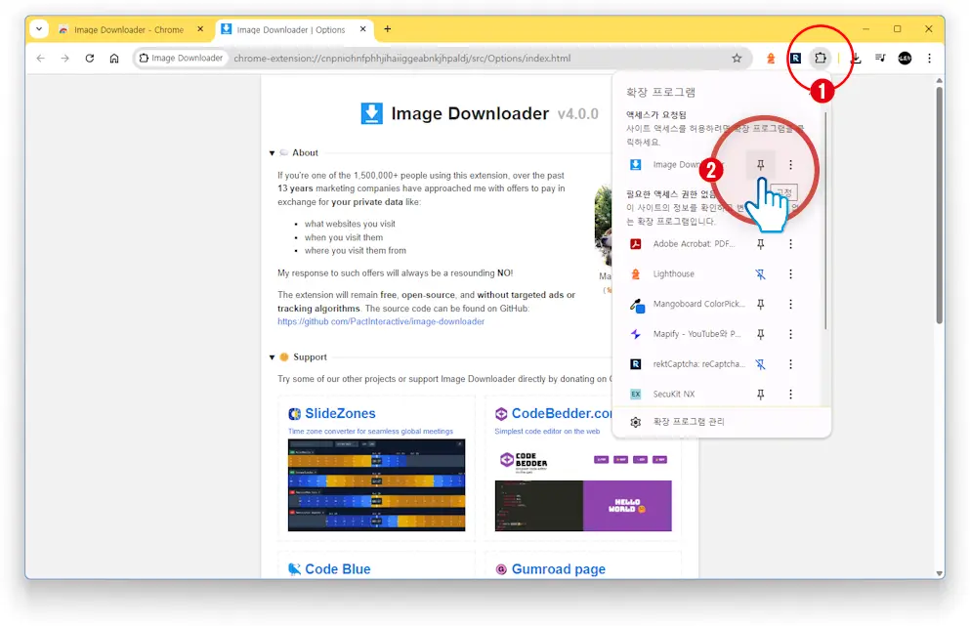Open the Gumroad page link
Viewport: 970px width, 626px height.
558,569
